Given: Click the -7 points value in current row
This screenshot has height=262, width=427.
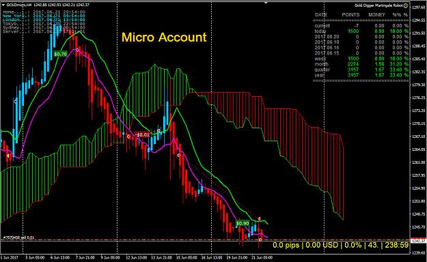Looking at the screenshot, I should coord(356,25).
